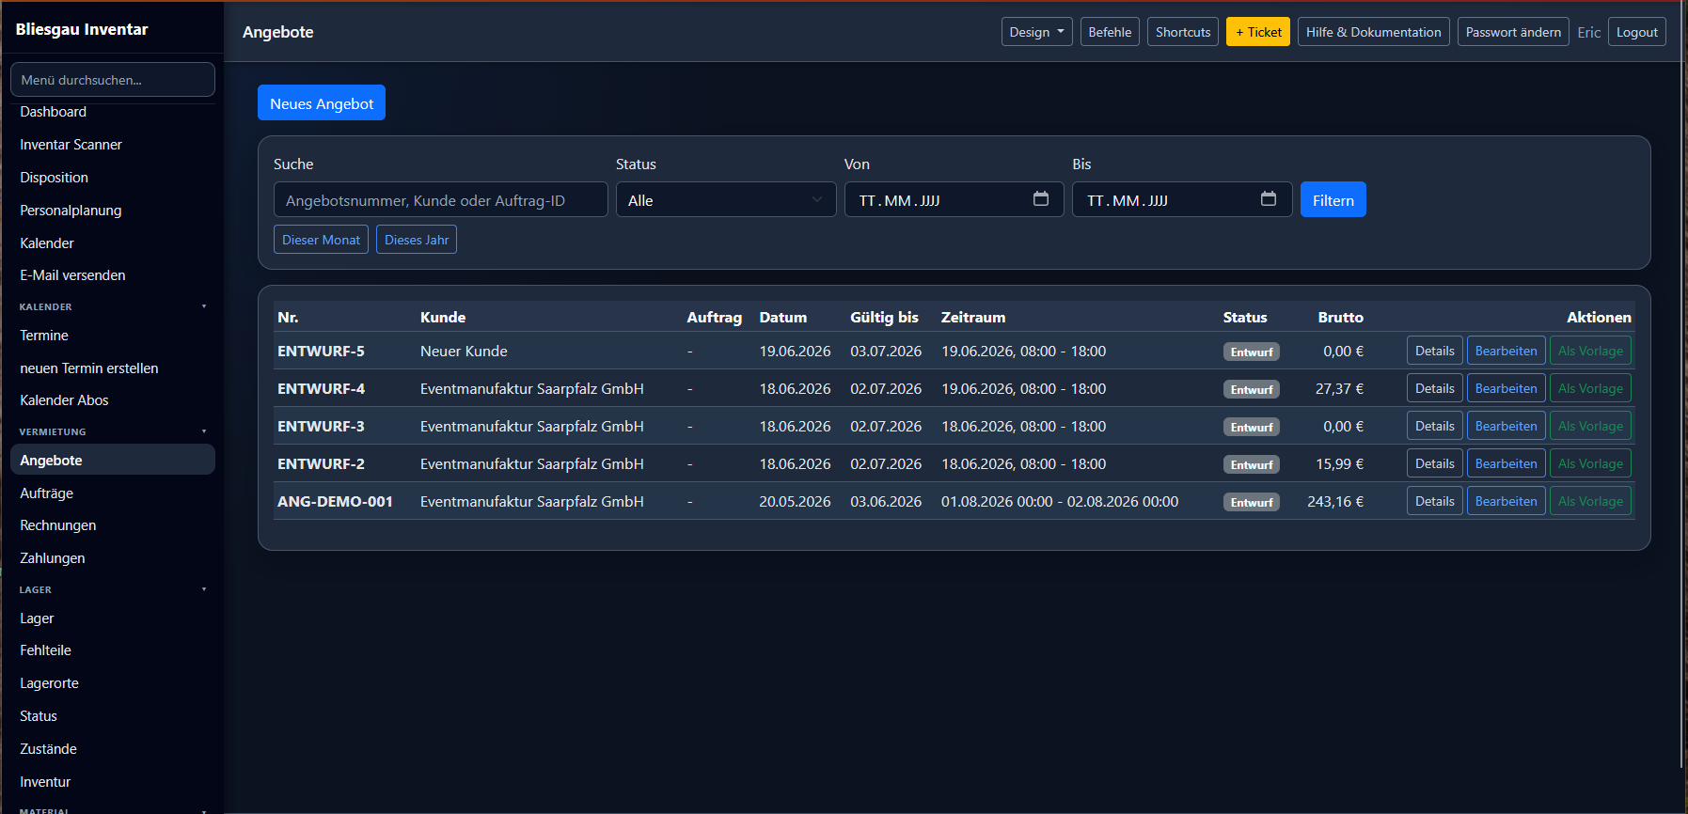Open calendar picker in Von date field
Image resolution: width=1688 pixels, height=814 pixels.
click(x=1040, y=199)
